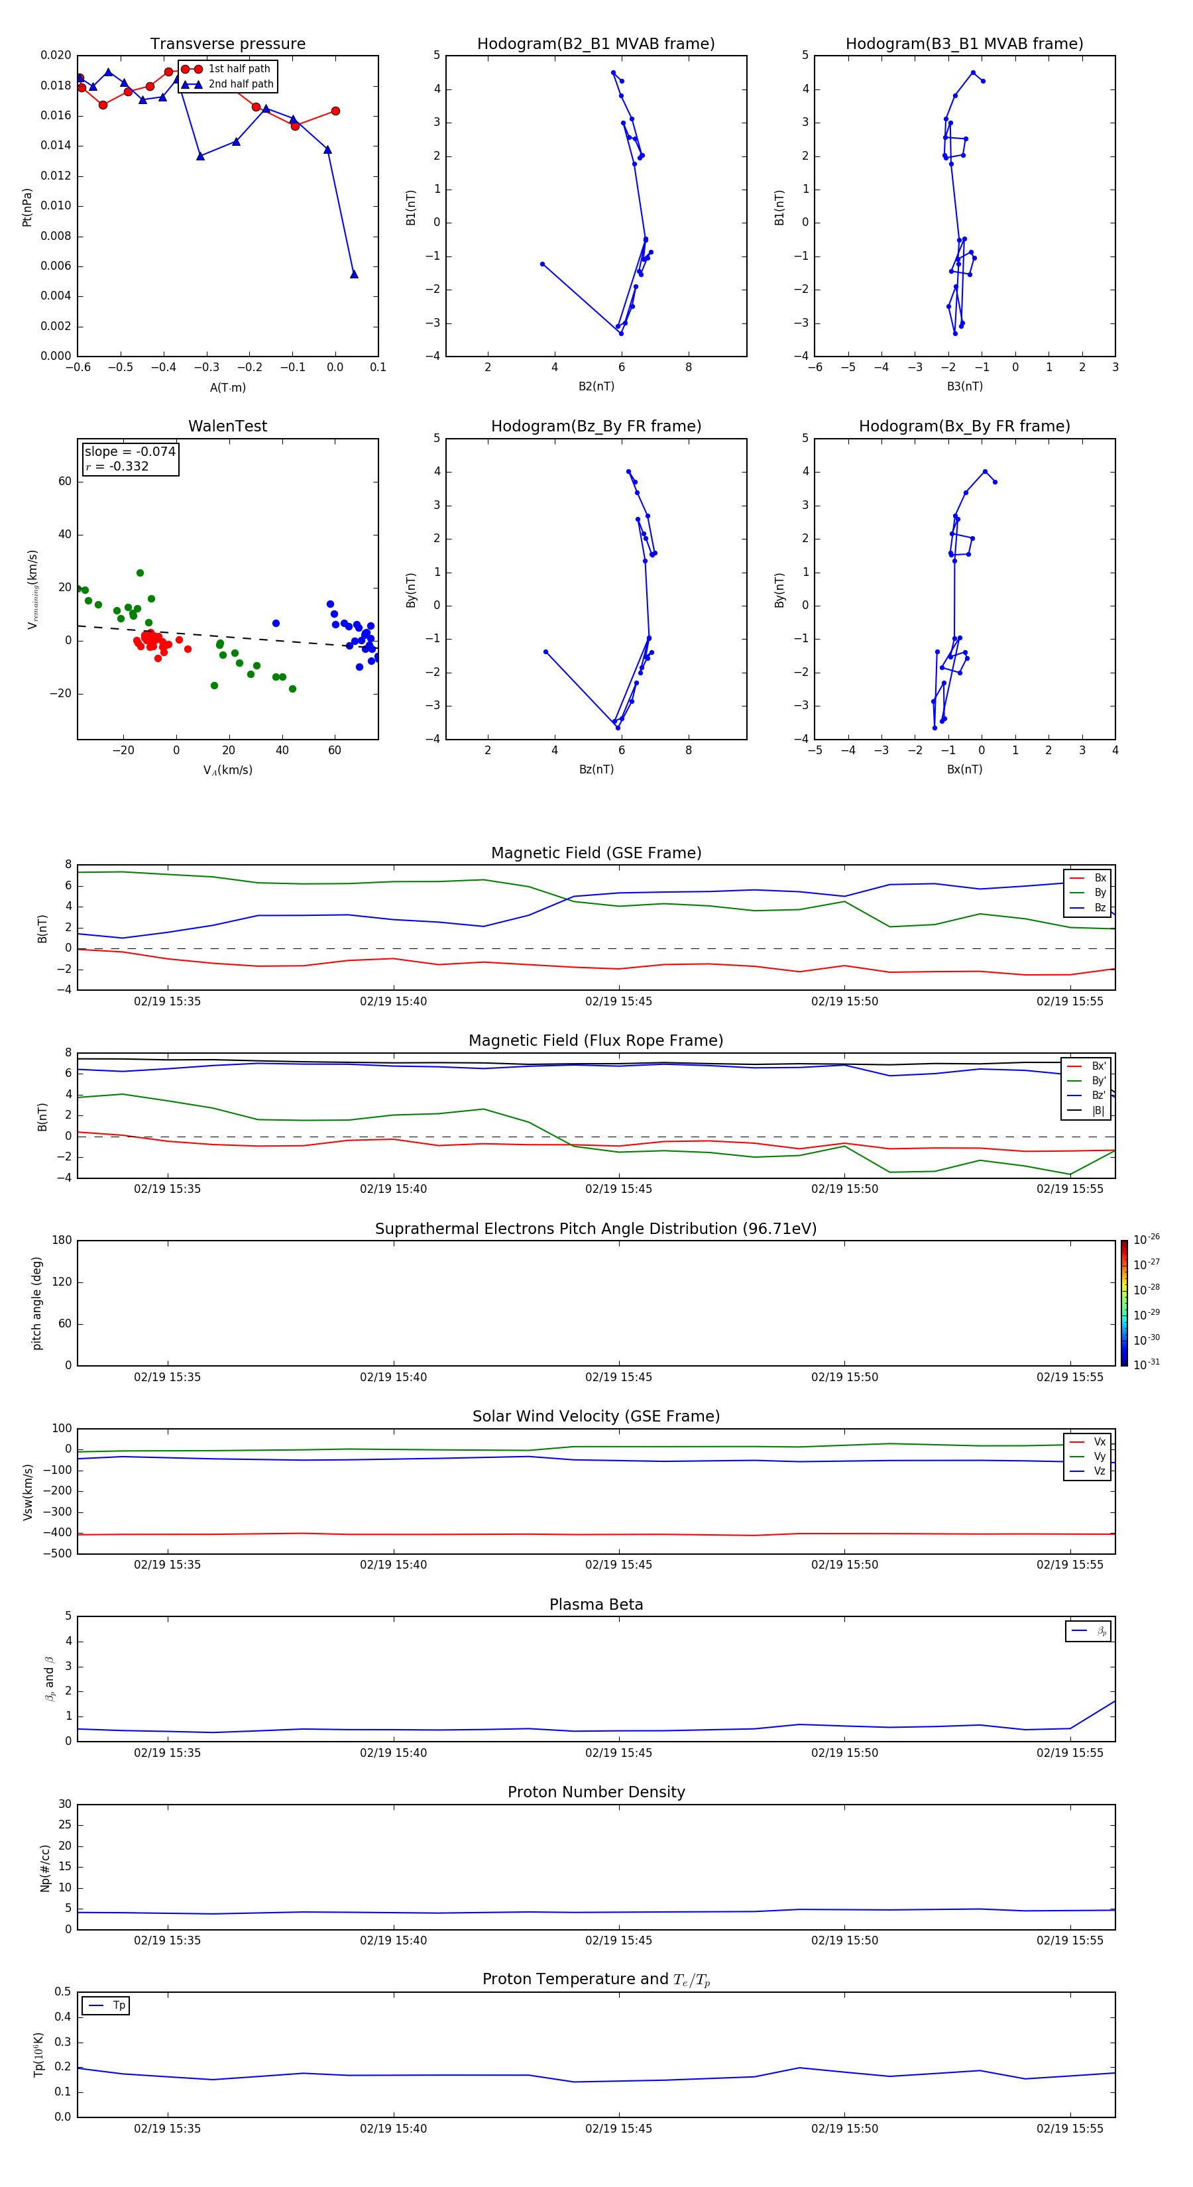Click the "Bx'" legend entry in Flux Rope plot
This screenshot has width=1193, height=2187.
point(1087,1066)
